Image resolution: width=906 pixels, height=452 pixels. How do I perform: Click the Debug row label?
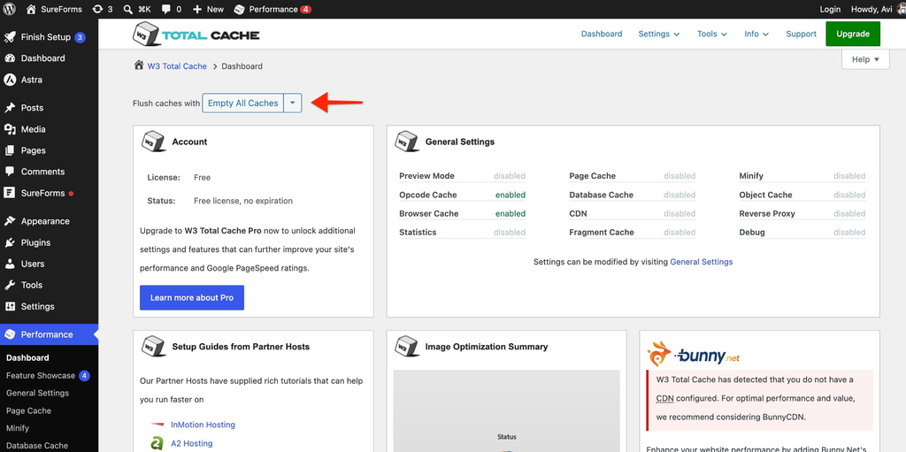(x=752, y=233)
